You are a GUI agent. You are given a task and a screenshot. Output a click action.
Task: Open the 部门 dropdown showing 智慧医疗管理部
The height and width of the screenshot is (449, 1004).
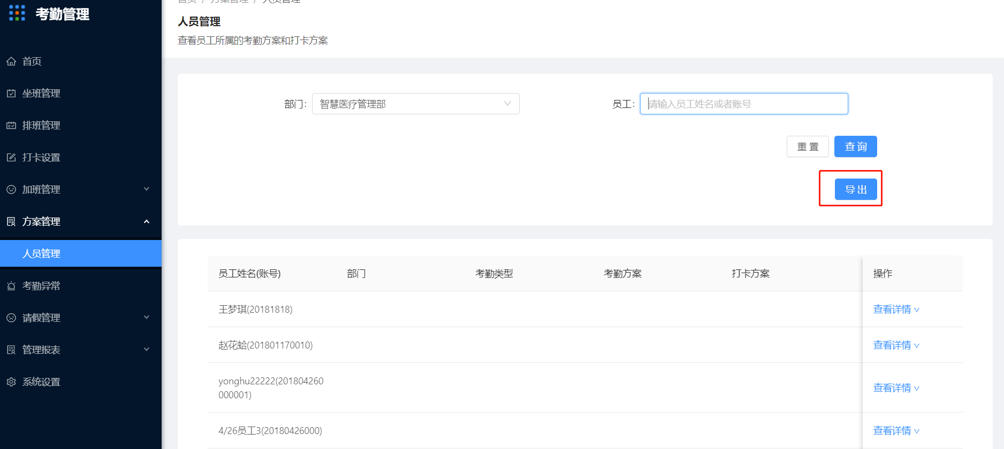(x=416, y=104)
